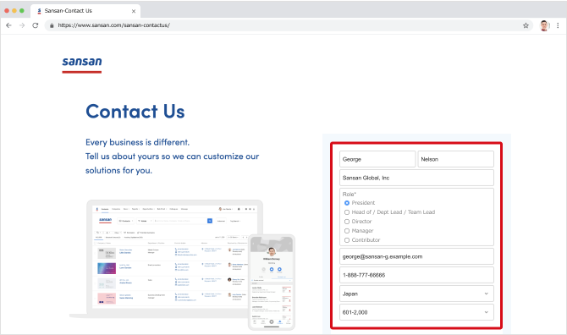Go back using browser back arrow
This screenshot has height=335, width=567.
(8, 25)
